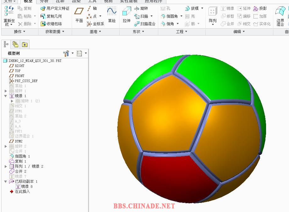289x212 pixels.
Task: Select 镜像 8 in model tree
Action: [24, 187]
